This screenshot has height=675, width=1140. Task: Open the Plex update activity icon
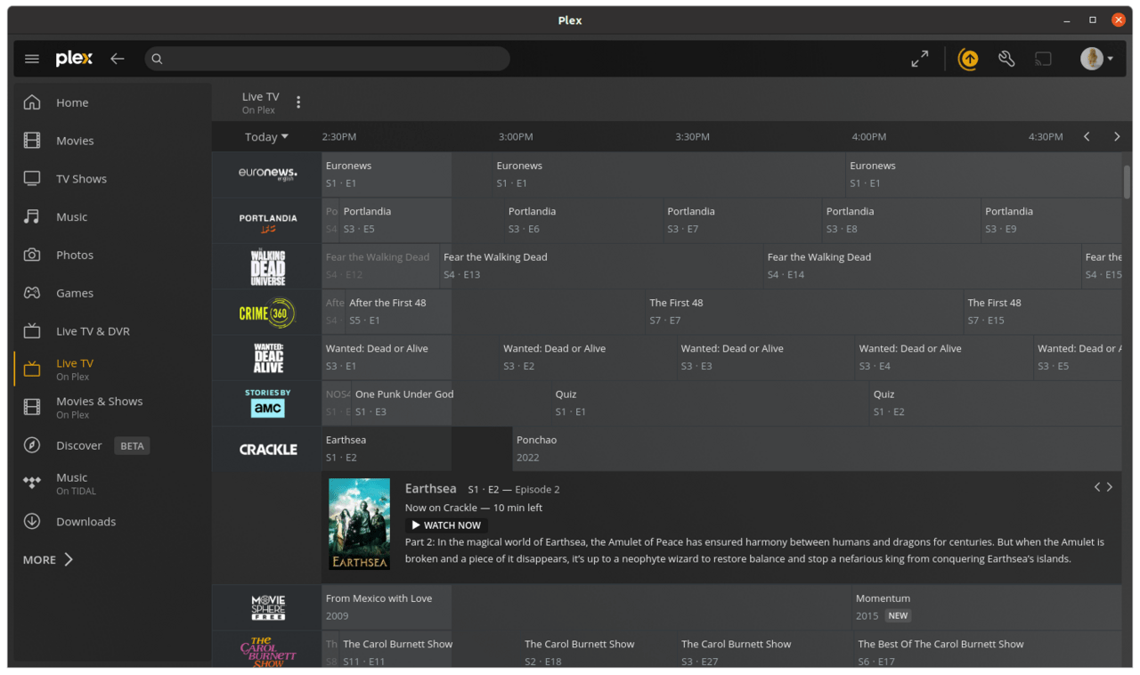point(968,59)
